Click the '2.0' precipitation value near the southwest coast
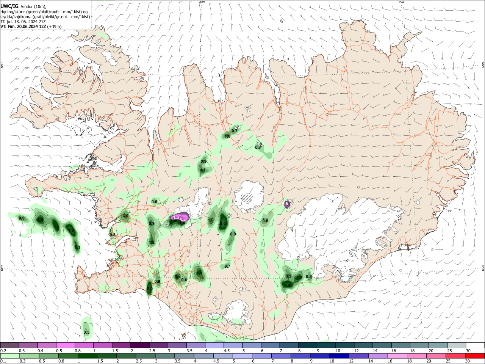Viewport: 485px width, 364px height. click(x=150, y=289)
